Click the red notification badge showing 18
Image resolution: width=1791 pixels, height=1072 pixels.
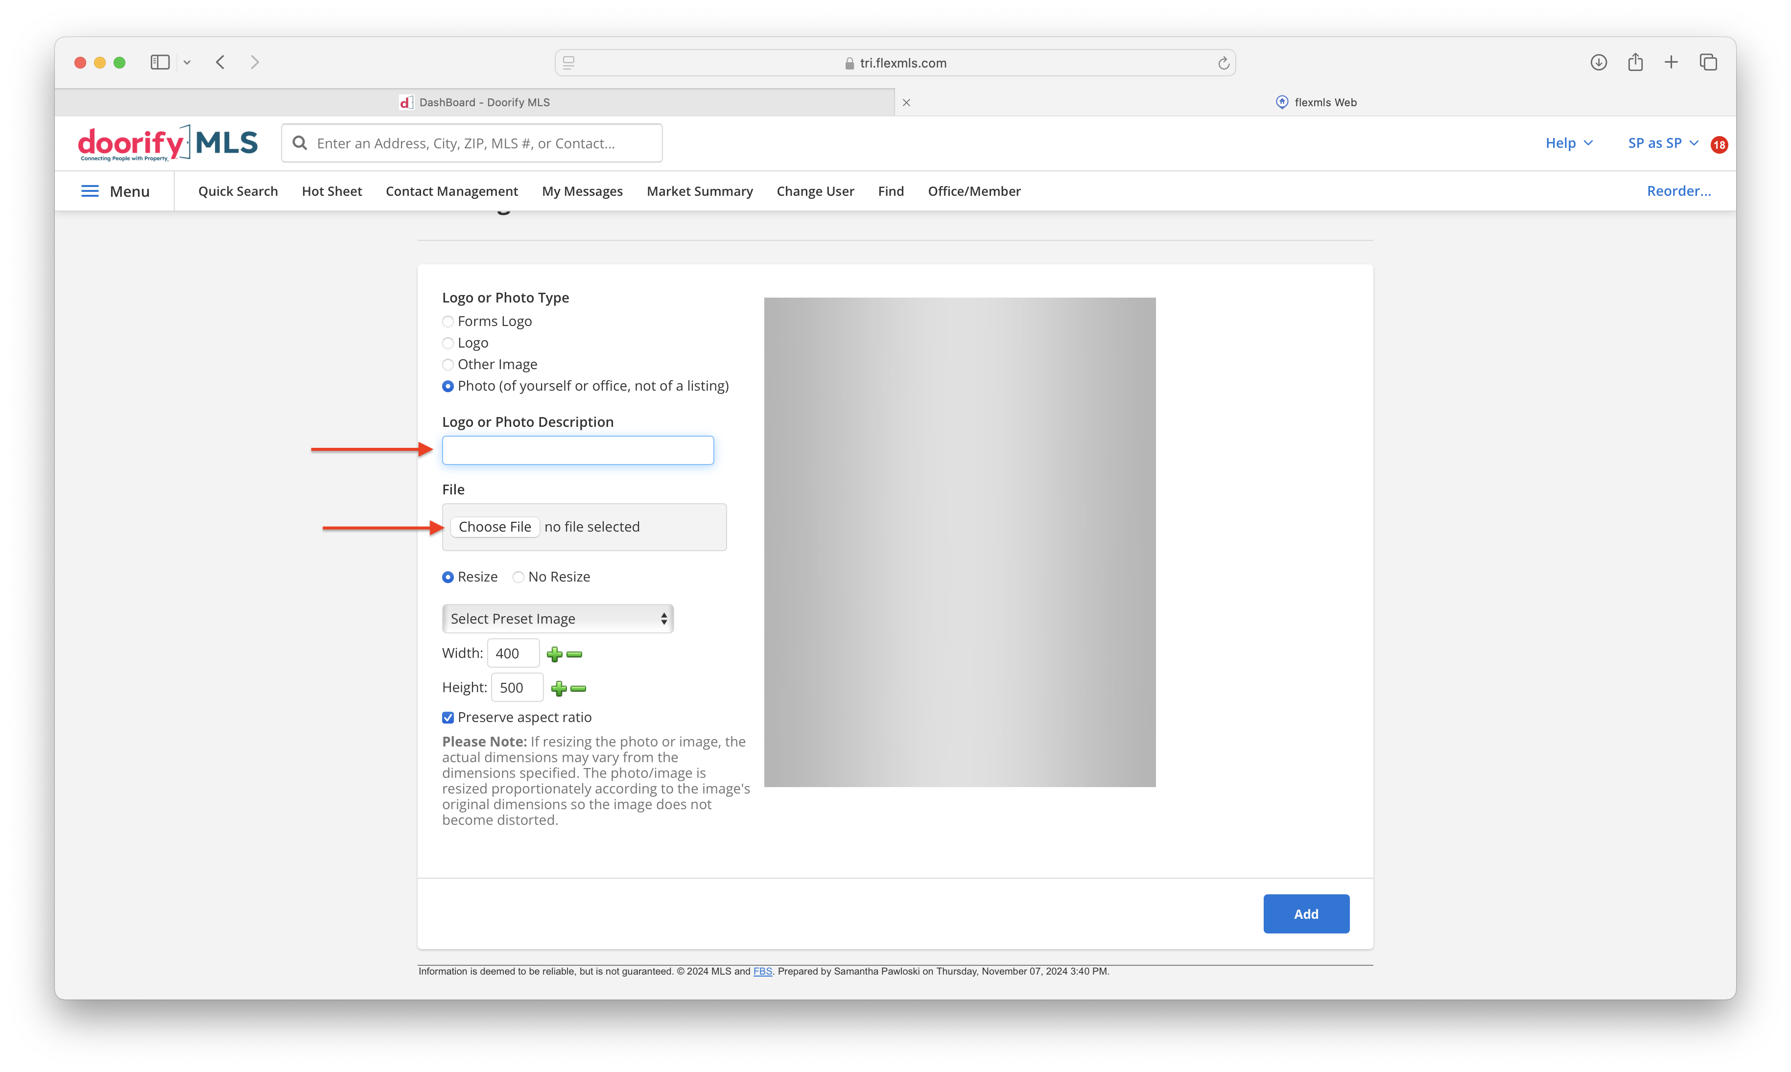(1719, 144)
